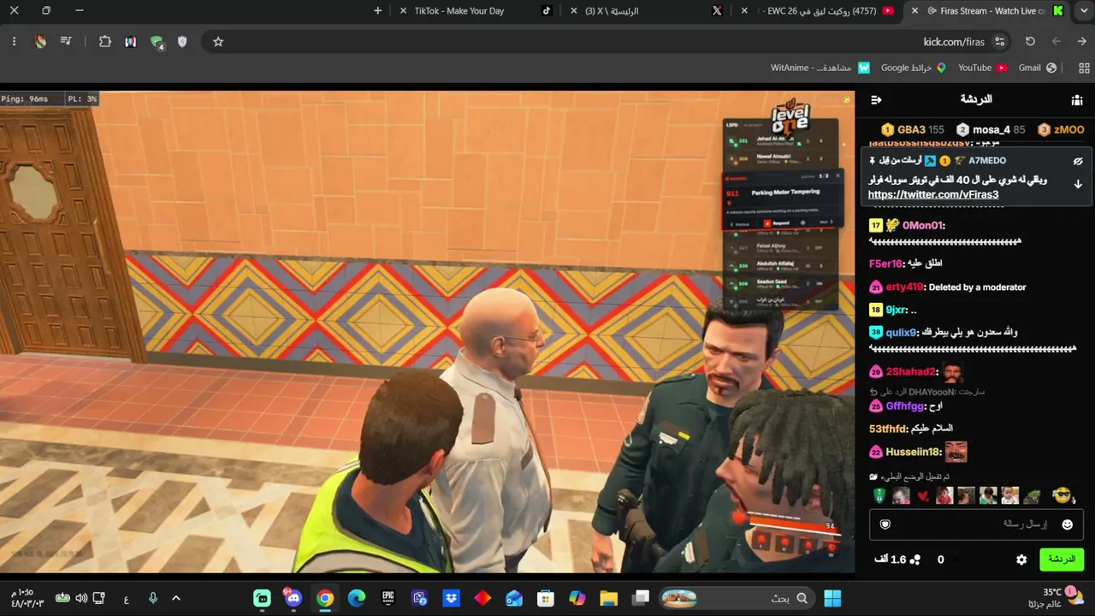1095x616 pixels.
Task: Click the gray shield extension icon
Action: pos(182,41)
